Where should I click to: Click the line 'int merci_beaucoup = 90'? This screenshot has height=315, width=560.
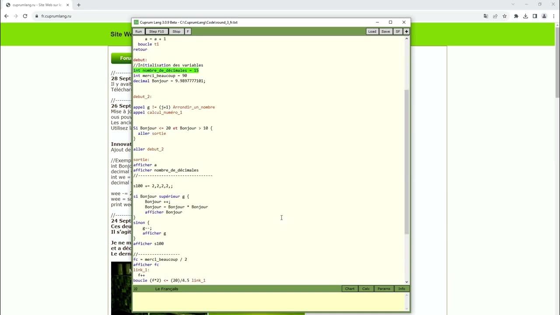tap(160, 76)
